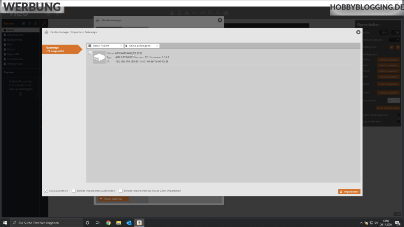Click the Windows taskbar search field
This screenshot has height=227, width=404.
[47, 222]
